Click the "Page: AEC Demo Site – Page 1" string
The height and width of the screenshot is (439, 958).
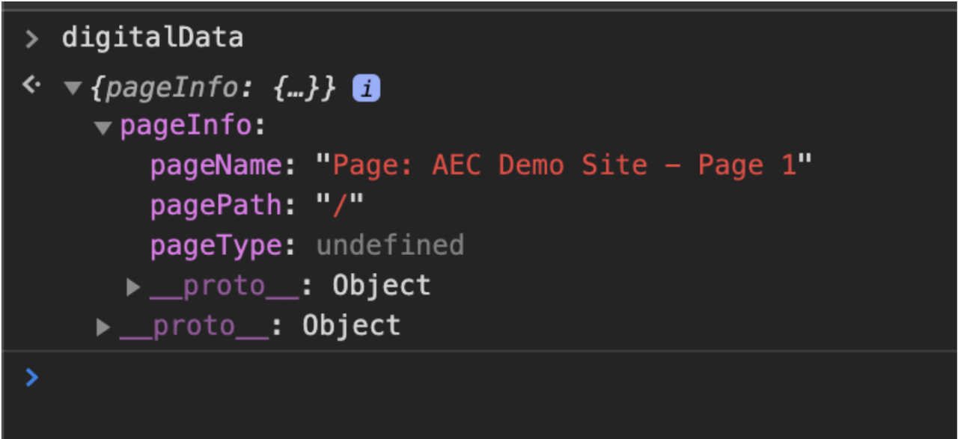pyautogui.click(x=564, y=165)
